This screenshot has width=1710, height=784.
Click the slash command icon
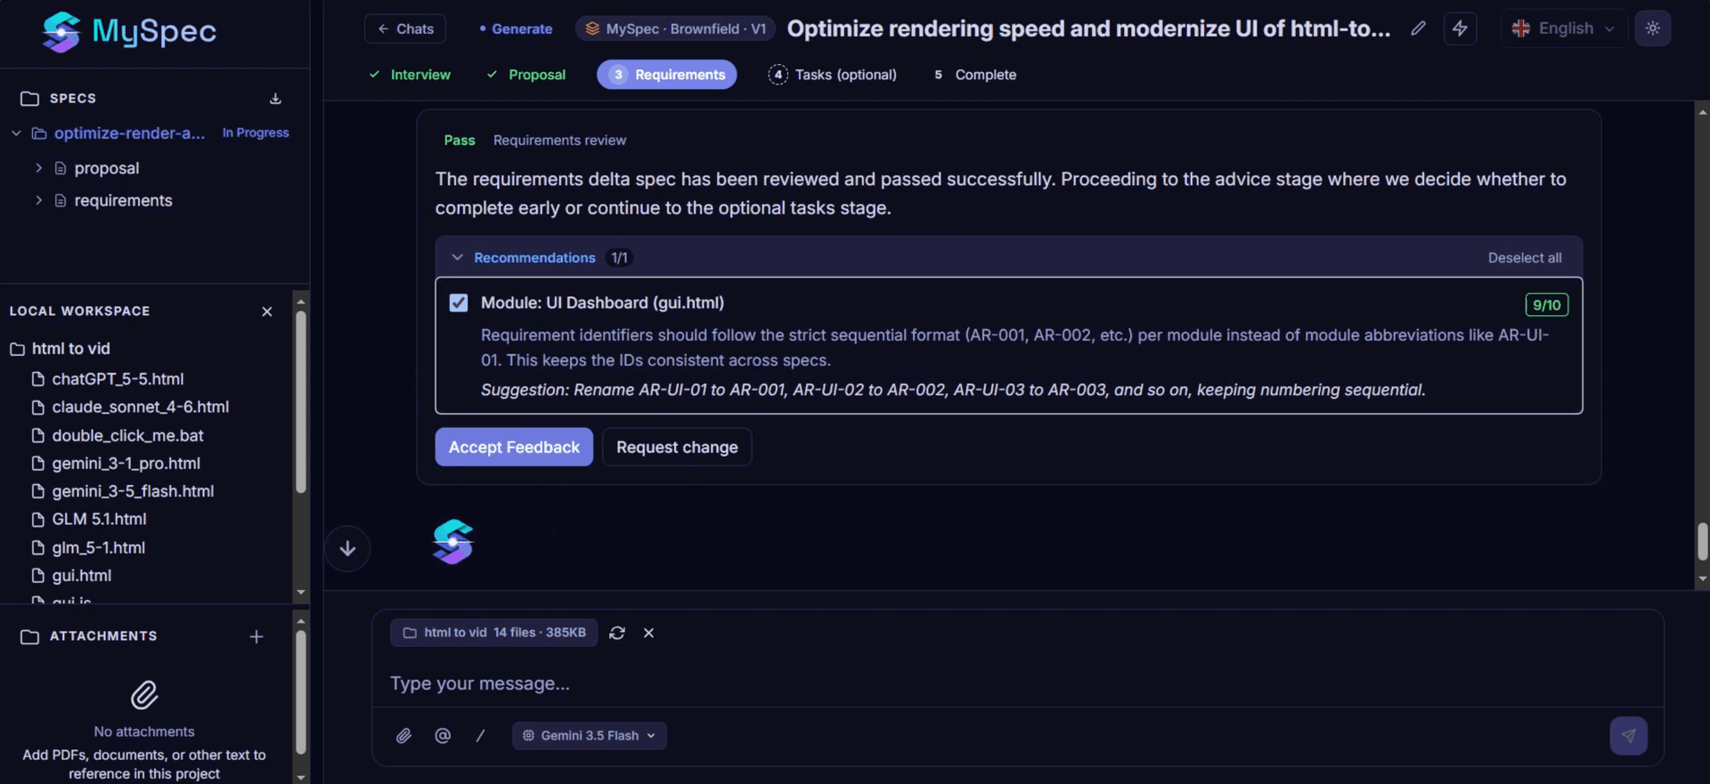(x=481, y=736)
